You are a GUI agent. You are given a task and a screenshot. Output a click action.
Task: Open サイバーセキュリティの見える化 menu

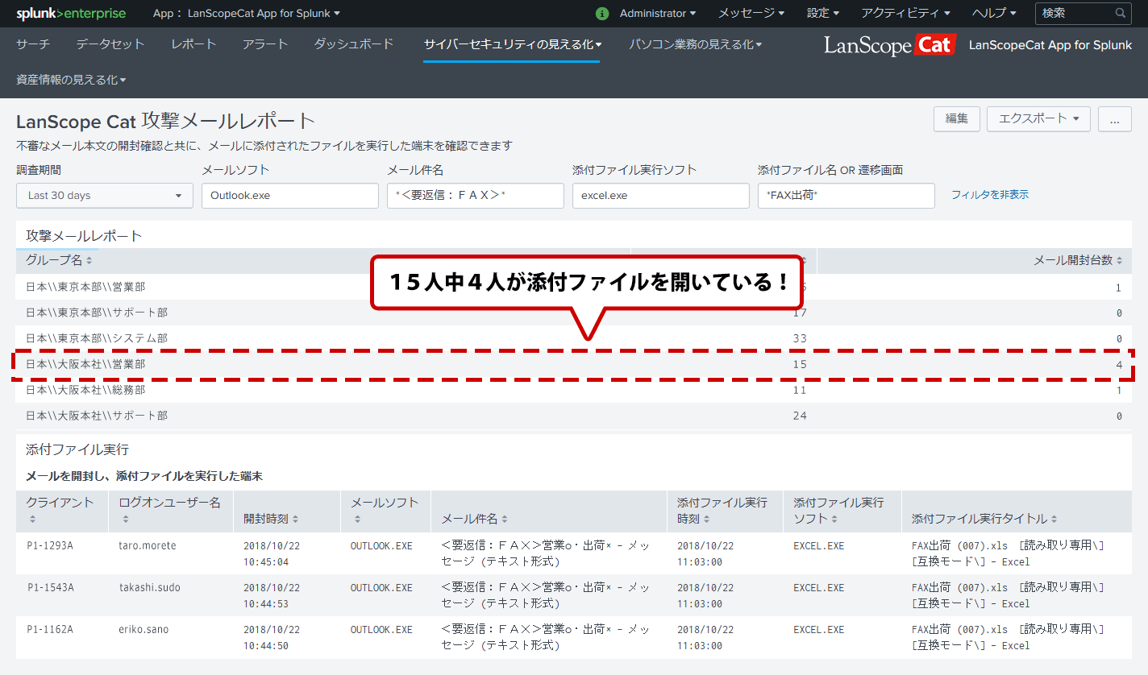click(513, 44)
